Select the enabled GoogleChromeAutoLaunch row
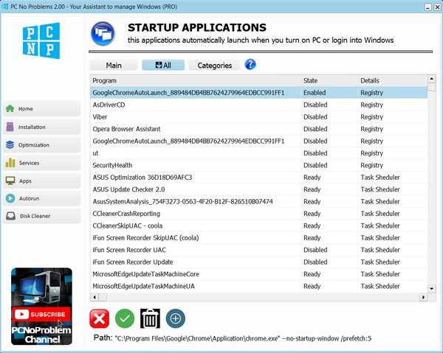Screen dimensions: 443x353 [x=259, y=93]
